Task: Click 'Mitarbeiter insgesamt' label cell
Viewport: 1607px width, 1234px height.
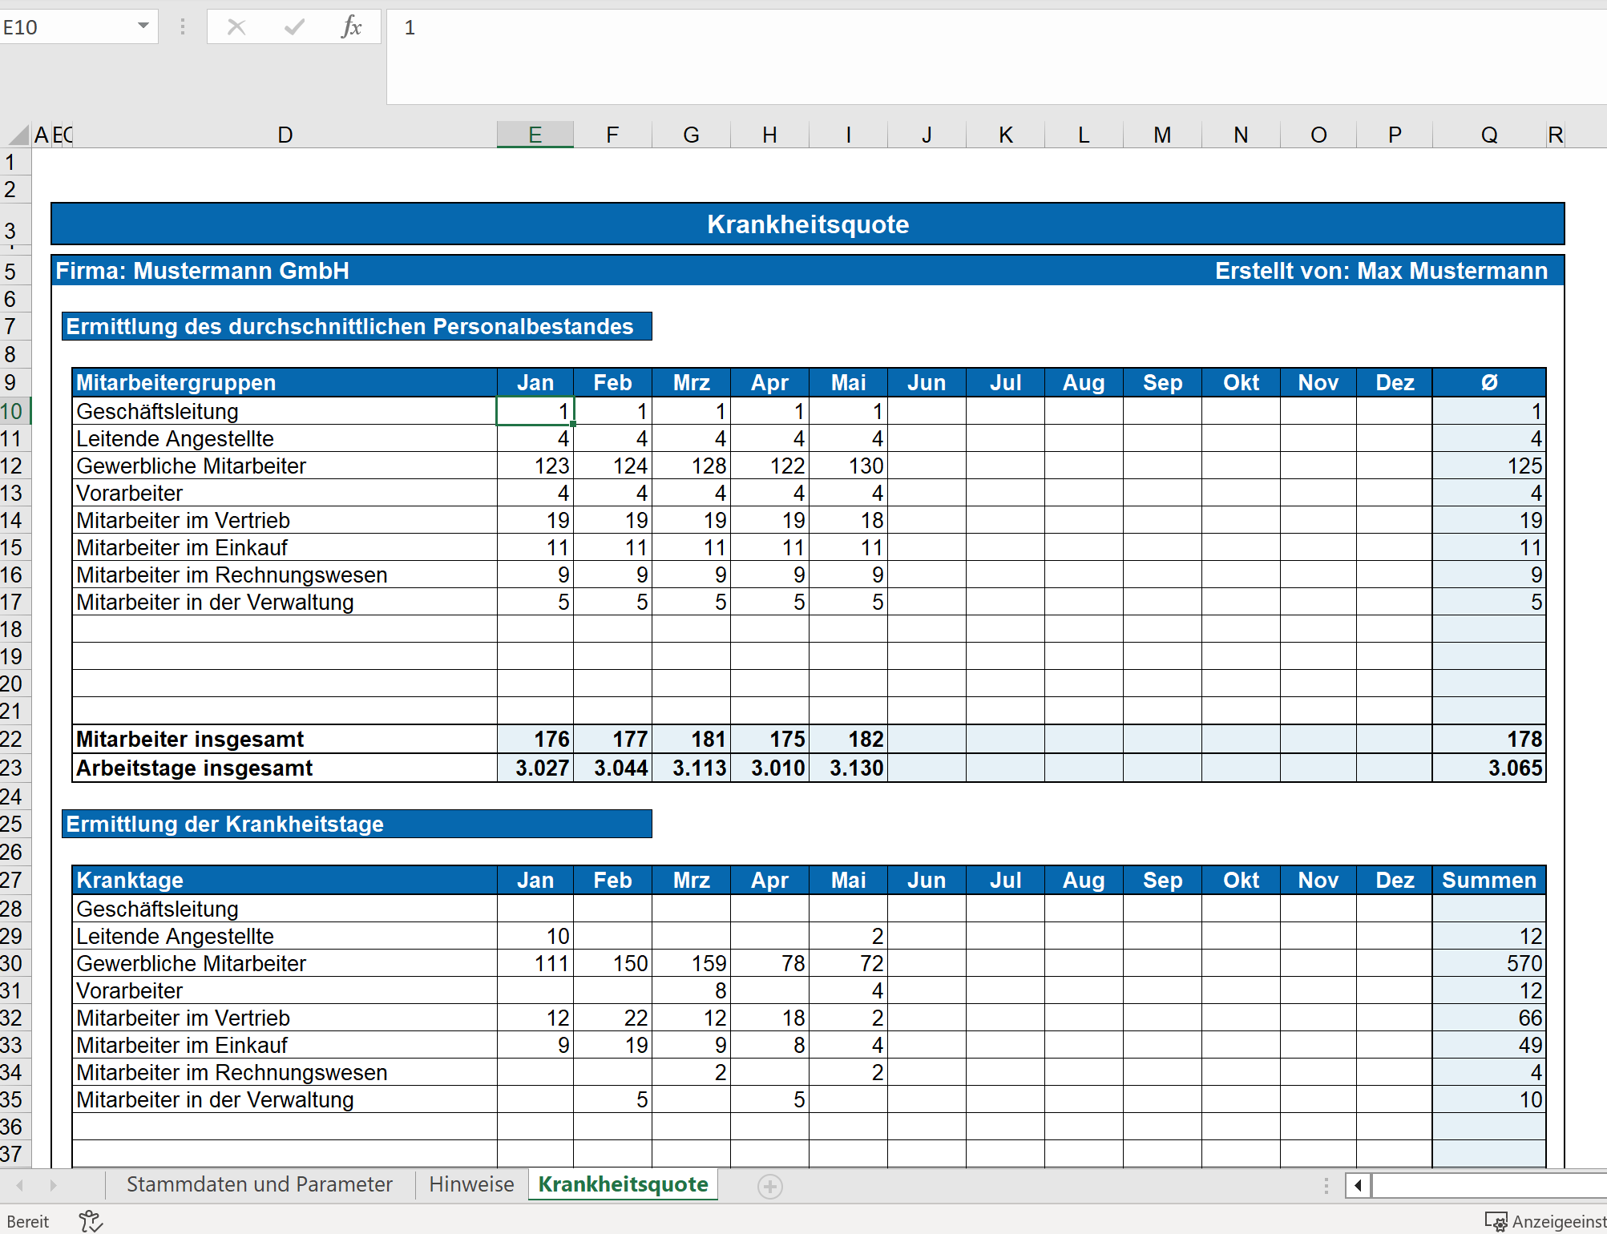Action: click(285, 739)
